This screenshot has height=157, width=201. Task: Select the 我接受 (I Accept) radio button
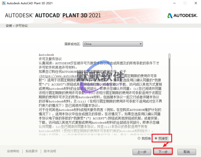coord(156,138)
